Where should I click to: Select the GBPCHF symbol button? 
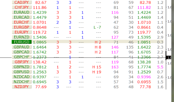[x=22, y=57]
